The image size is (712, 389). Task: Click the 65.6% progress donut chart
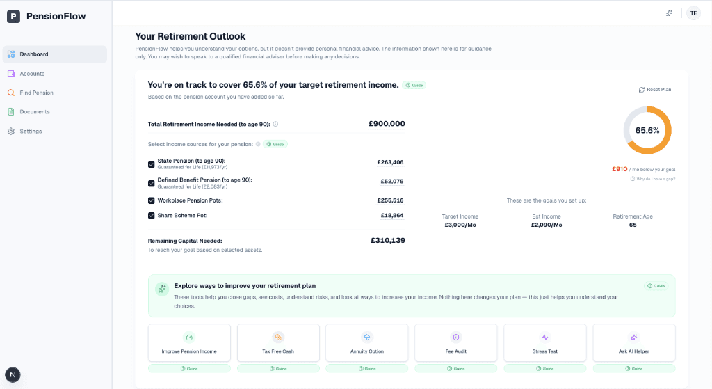pyautogui.click(x=647, y=130)
